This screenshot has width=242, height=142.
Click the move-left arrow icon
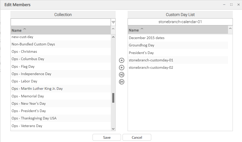[122, 67]
